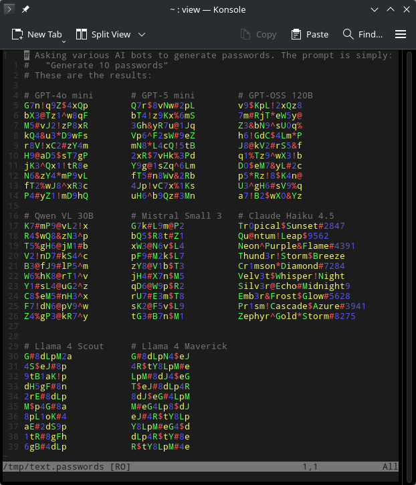
Task: Click the New Tab icon
Action: [18, 34]
